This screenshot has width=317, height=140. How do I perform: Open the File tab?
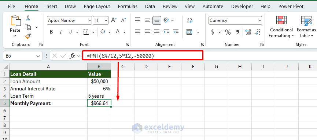11,7
